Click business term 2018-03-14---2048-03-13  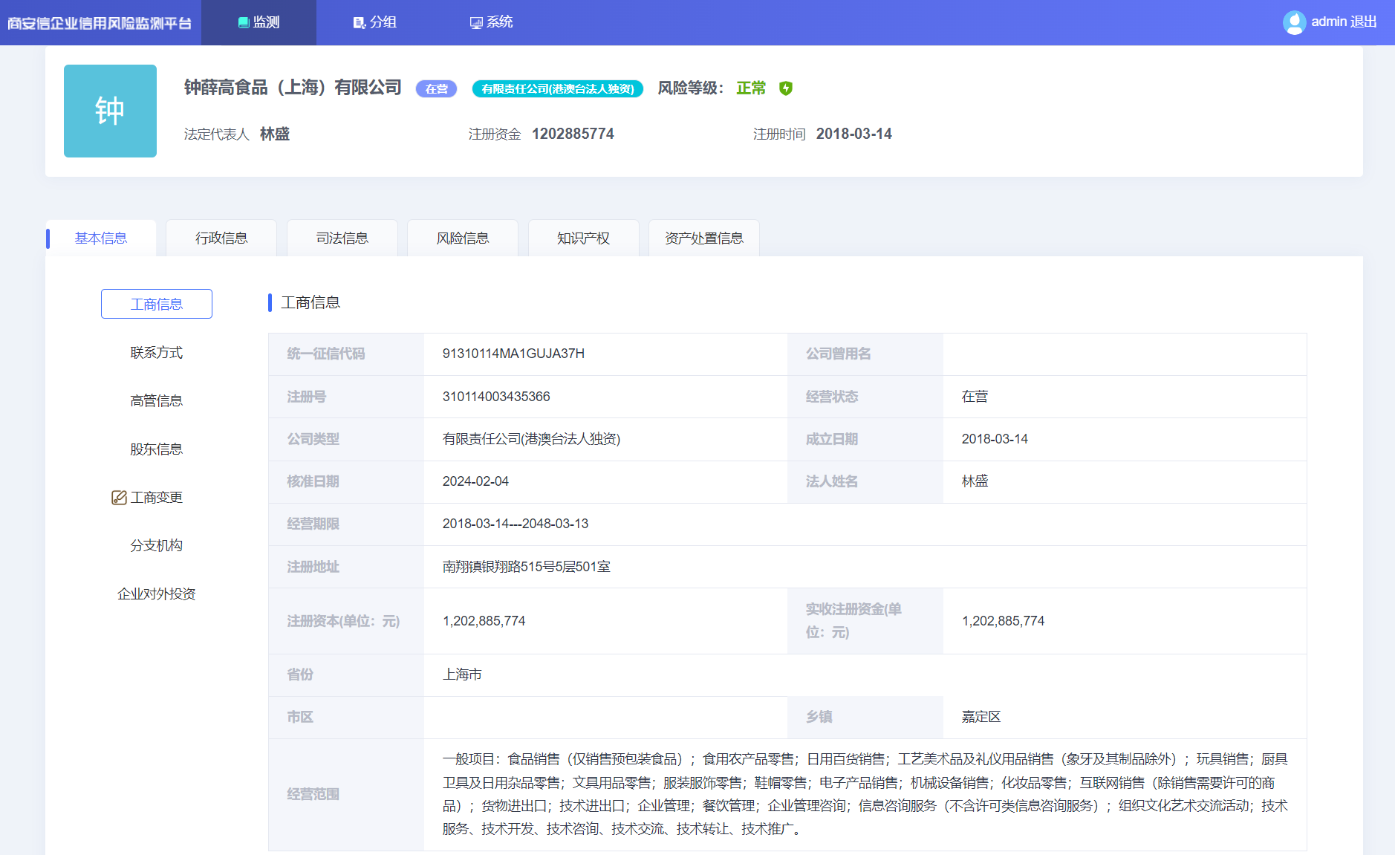coord(516,524)
